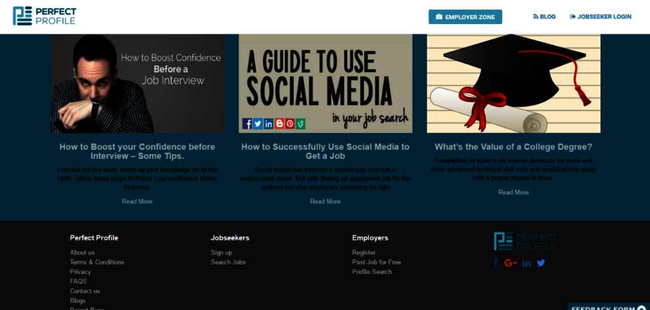Open the Employer Zone button

pos(465,17)
